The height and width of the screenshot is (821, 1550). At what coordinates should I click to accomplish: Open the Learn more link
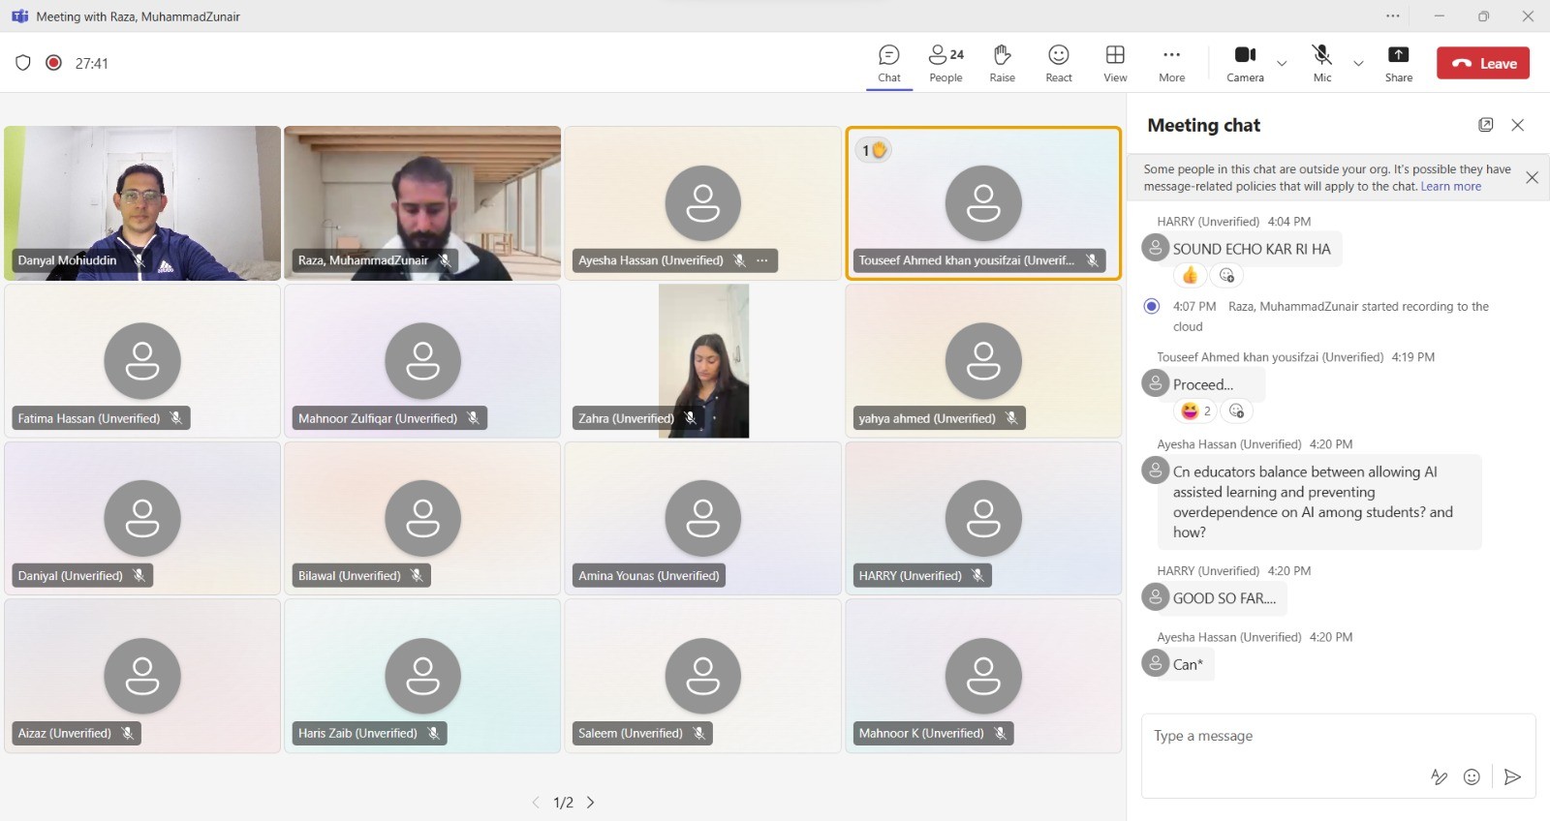pos(1450,187)
